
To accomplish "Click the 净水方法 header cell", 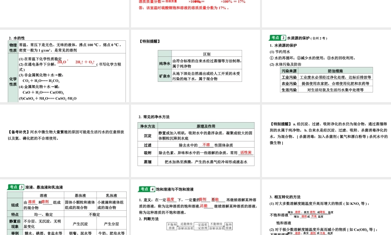I will click(147, 126).
